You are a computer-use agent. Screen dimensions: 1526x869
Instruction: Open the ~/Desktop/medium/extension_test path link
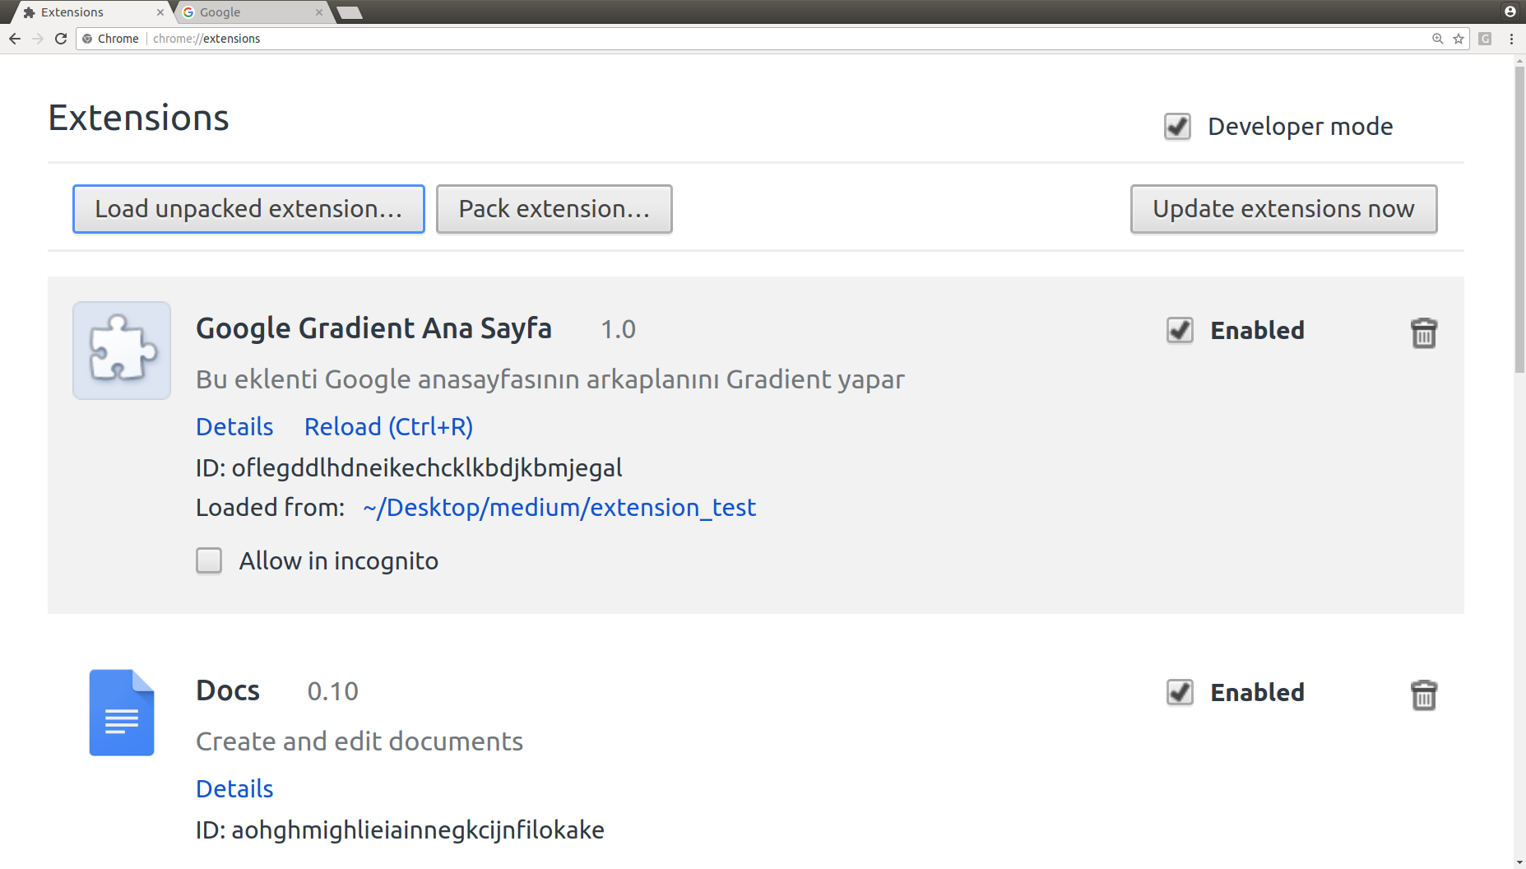point(559,508)
